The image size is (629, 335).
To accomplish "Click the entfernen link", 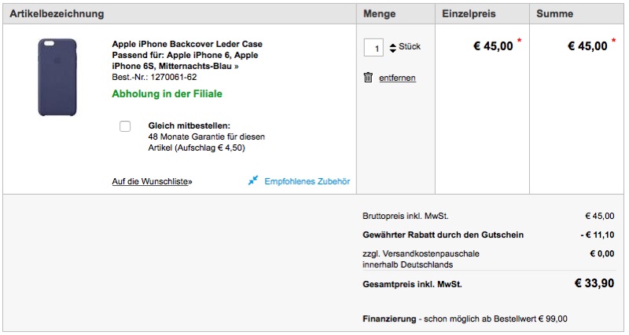I will 397,78.
